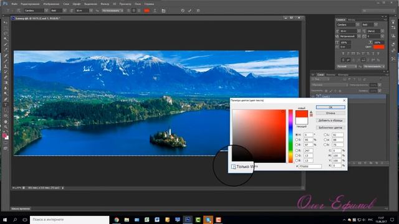Click the vertical hue slider
399x224 pixels.
pyautogui.click(x=291, y=136)
